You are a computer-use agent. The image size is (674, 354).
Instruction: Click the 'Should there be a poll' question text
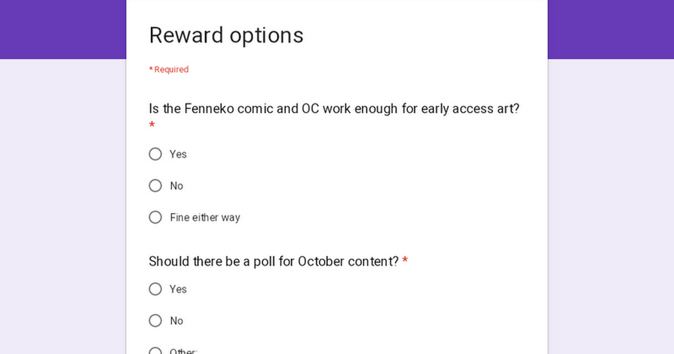click(274, 261)
